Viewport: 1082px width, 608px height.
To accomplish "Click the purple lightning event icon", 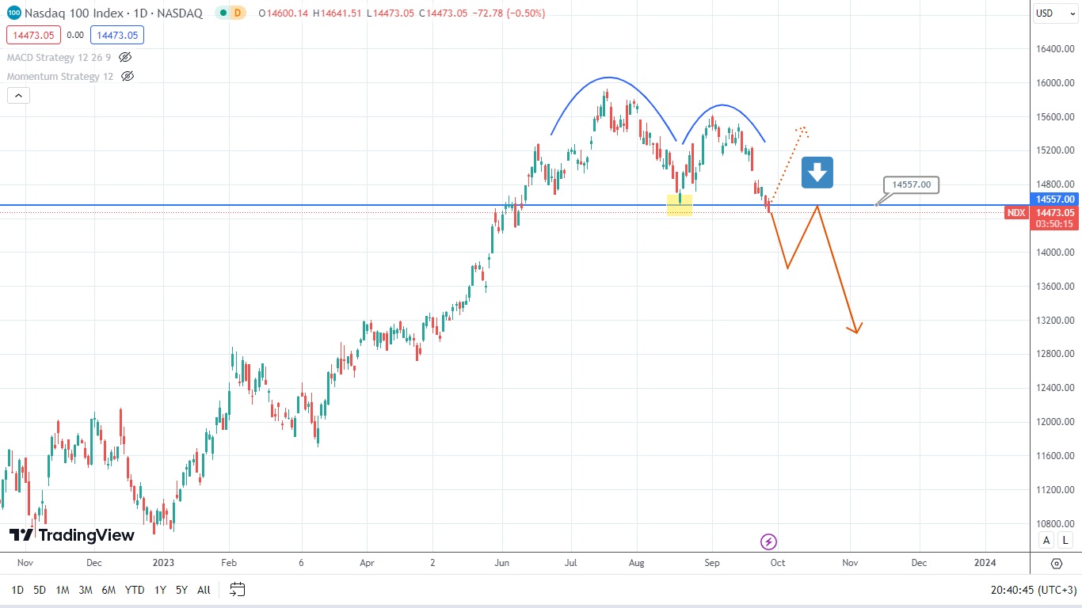I will (x=768, y=541).
